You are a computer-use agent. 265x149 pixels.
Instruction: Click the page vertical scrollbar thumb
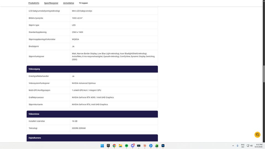click(264, 74)
